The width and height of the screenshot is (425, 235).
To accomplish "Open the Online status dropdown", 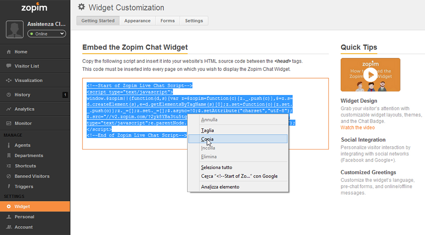I will (47, 34).
